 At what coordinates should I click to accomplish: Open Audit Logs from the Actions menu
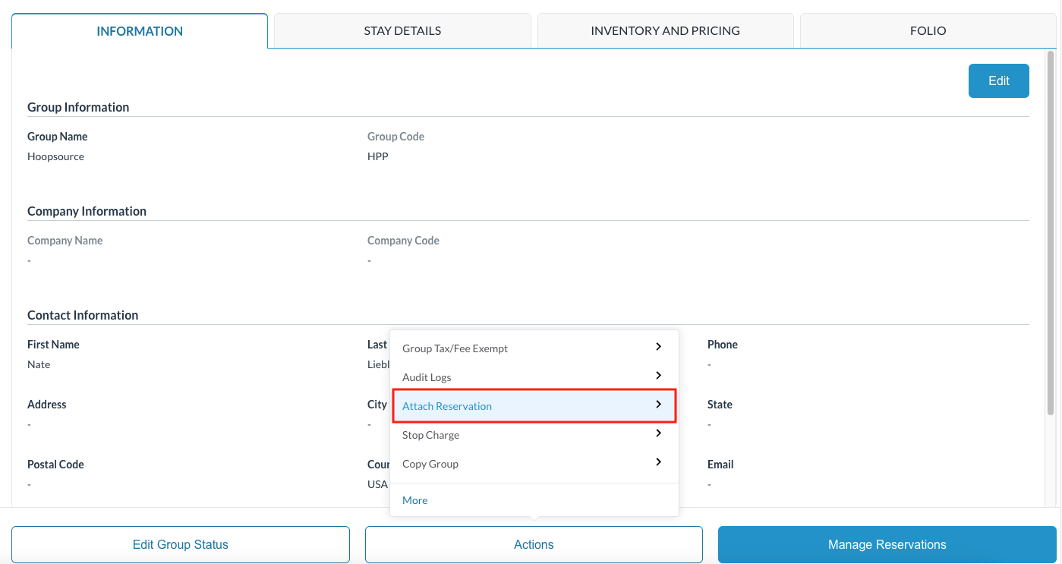point(427,377)
